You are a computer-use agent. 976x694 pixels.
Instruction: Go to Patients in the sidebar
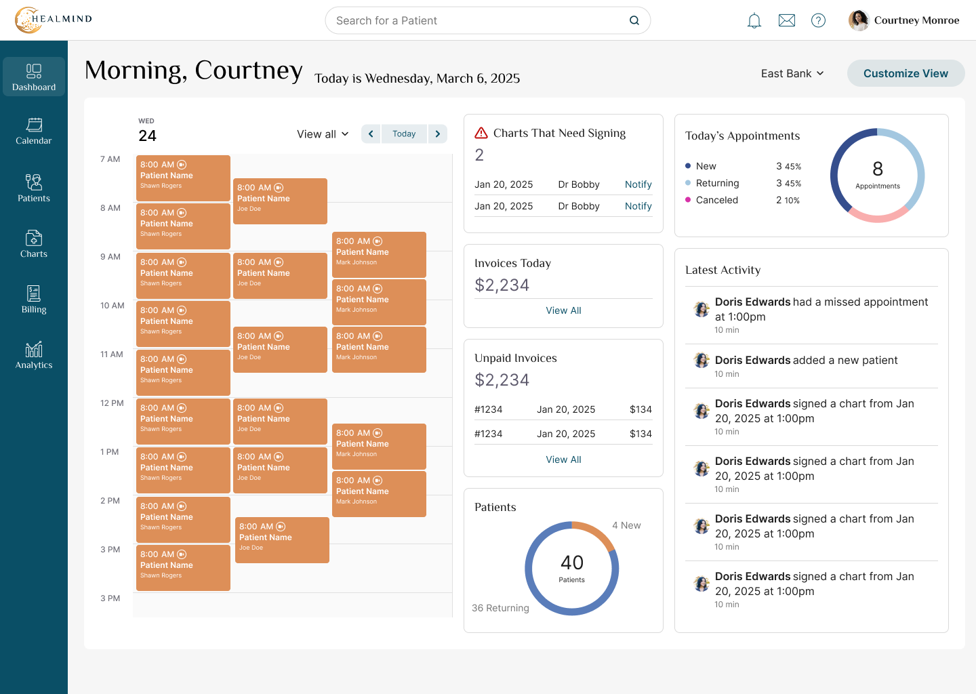tap(34, 188)
